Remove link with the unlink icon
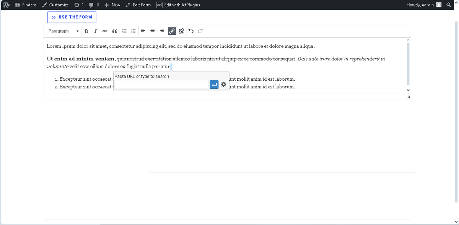The width and height of the screenshot is (459, 225). 181,31
